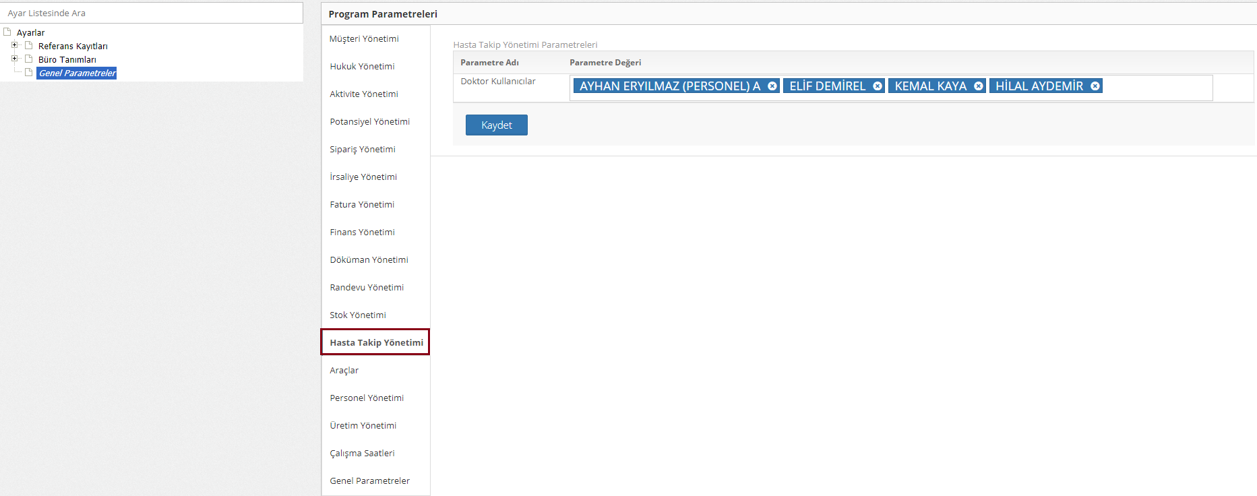Select the Hasta Takip Yönetimi tab
The image size is (1257, 496).
(x=376, y=343)
